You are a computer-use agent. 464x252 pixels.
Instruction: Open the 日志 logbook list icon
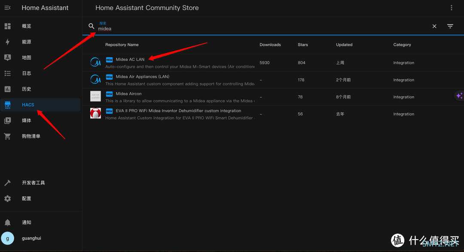pos(7,73)
